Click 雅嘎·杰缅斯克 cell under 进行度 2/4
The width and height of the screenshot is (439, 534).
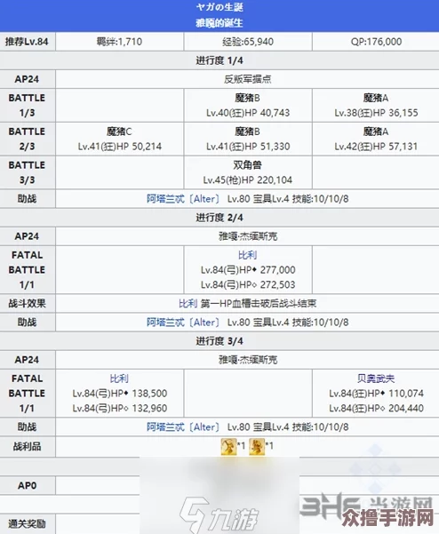248,236
